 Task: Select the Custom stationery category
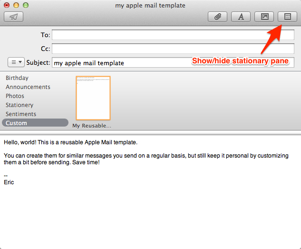35,123
